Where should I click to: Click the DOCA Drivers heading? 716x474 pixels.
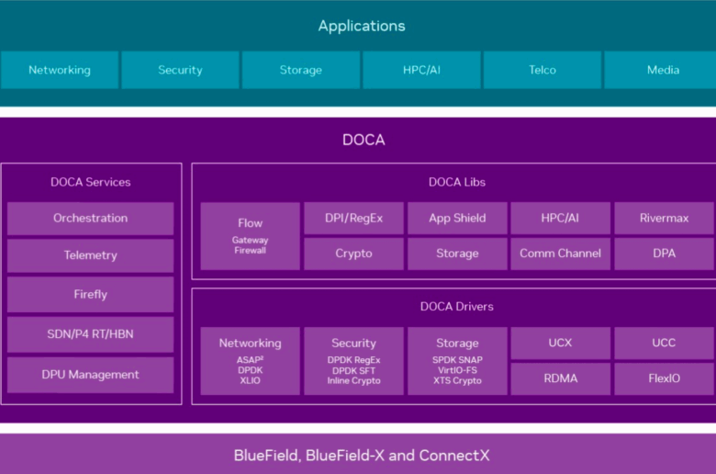click(x=457, y=307)
